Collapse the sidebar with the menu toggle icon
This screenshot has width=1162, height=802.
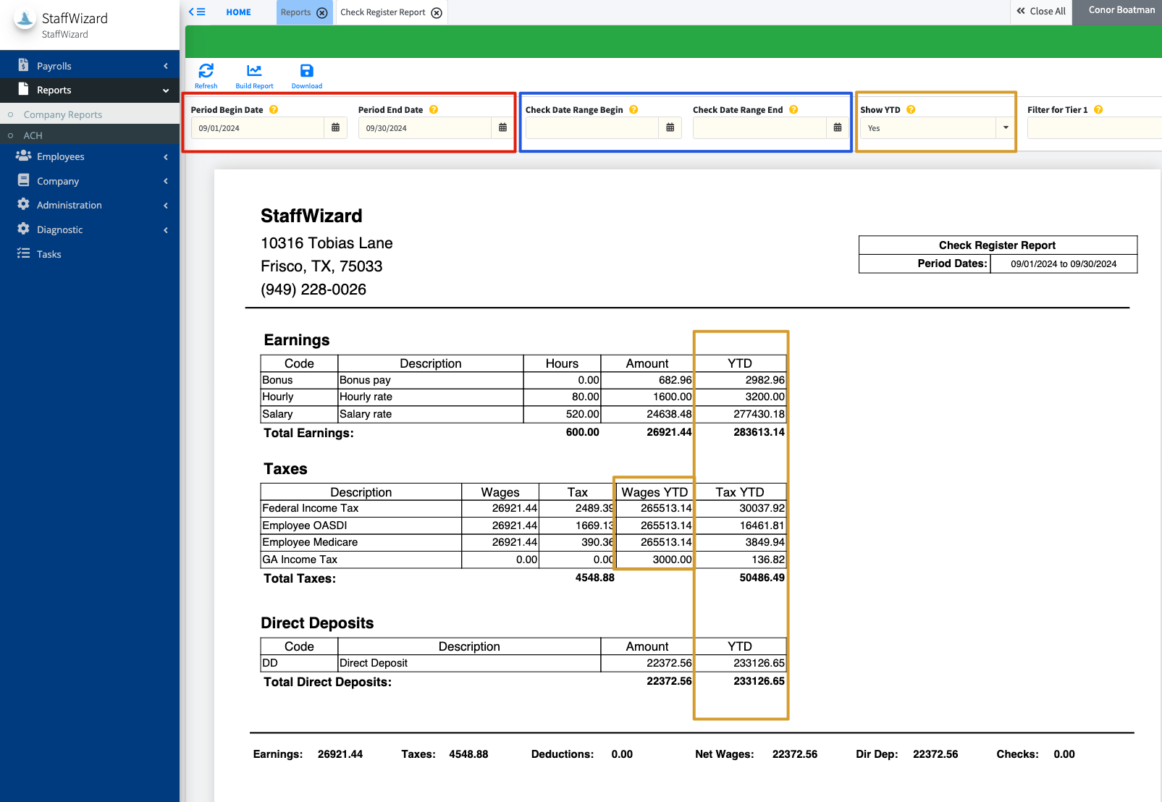(197, 12)
